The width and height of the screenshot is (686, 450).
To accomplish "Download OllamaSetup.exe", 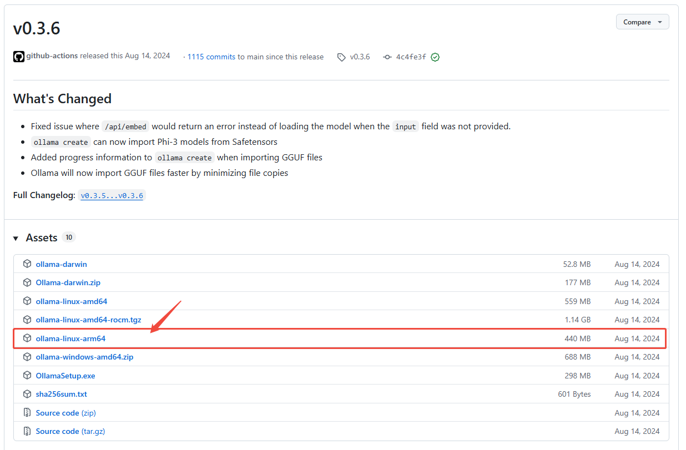I will [x=65, y=376].
